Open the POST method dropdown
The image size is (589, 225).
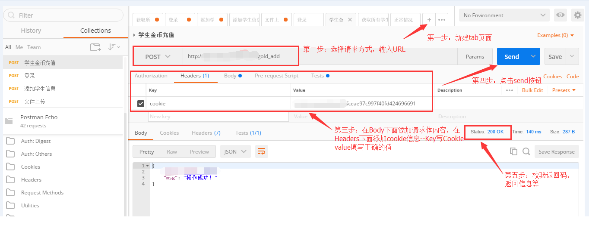pyautogui.click(x=158, y=57)
